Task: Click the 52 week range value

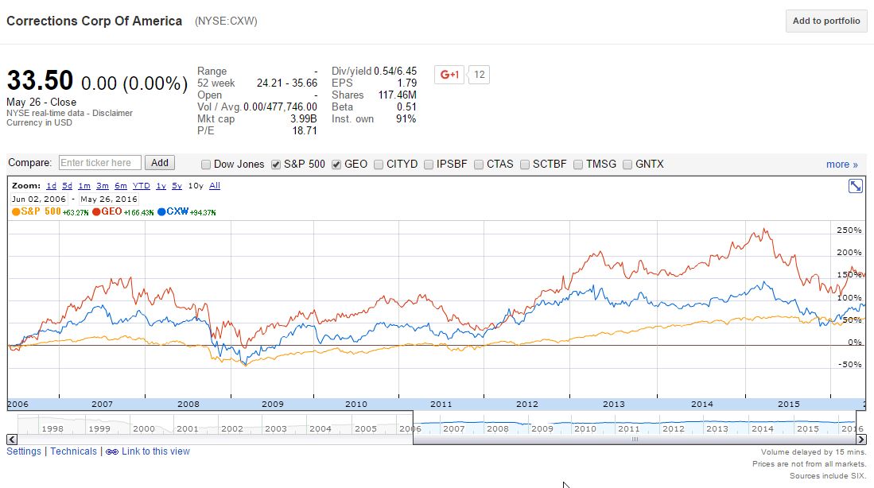Action: coord(287,83)
